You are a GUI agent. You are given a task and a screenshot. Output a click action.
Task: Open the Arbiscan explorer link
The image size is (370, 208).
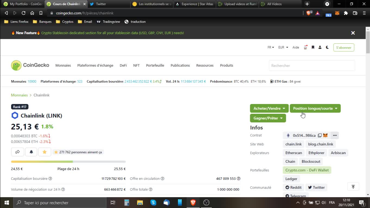(x=338, y=153)
